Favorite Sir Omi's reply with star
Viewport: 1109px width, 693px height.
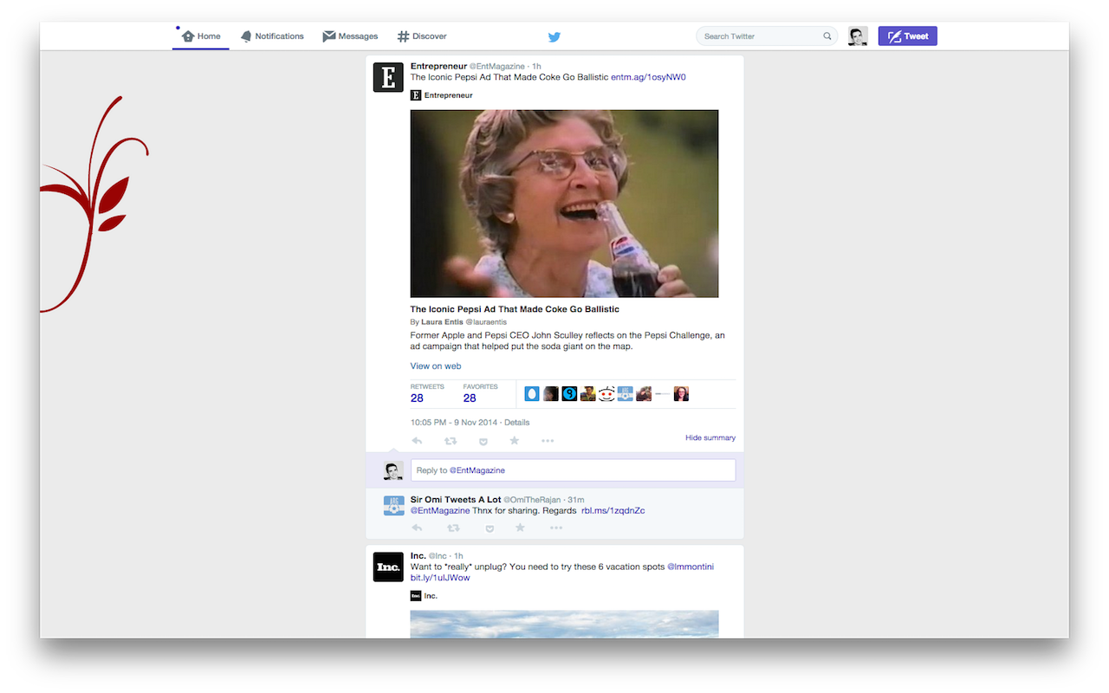(x=520, y=528)
